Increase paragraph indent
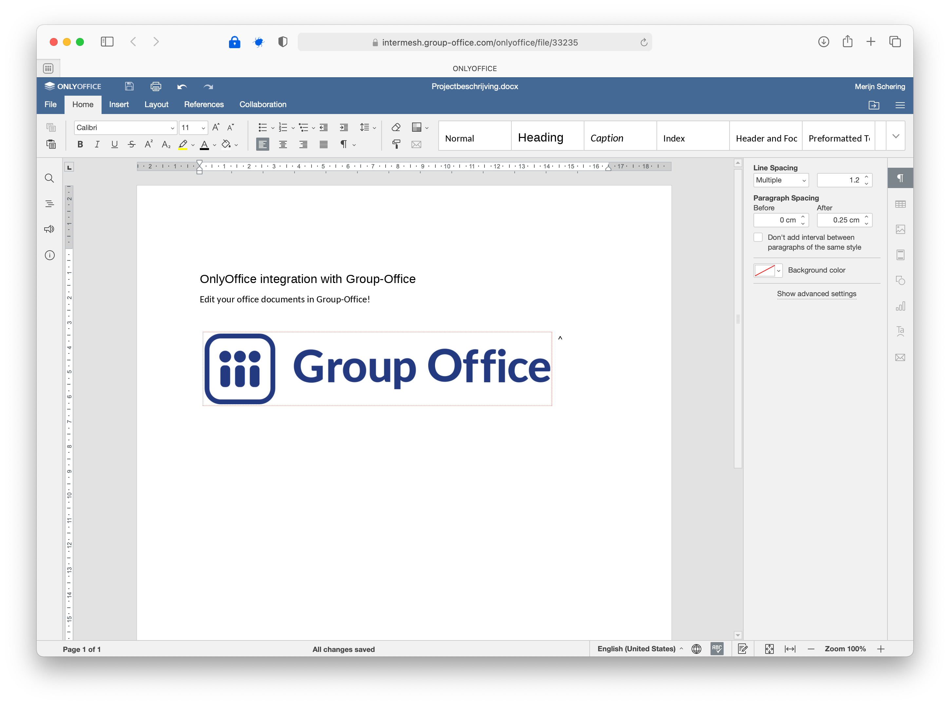 coord(344,127)
